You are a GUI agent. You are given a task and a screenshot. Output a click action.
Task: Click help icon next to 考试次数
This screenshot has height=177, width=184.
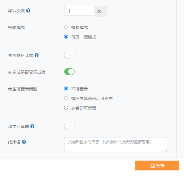click(x=28, y=10)
